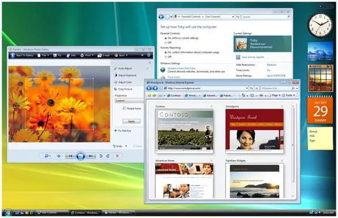The image size is (338, 218).
Task: Enable activity reporting collection option
Action: [x=165, y=52]
